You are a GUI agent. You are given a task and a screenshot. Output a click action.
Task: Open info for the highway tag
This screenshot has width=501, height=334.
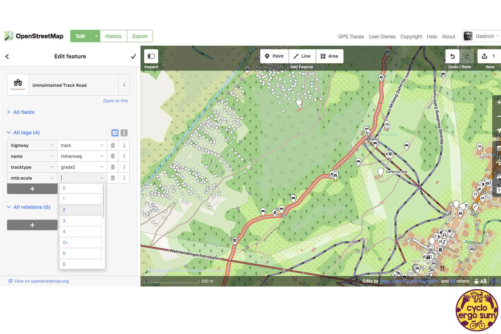[124, 145]
